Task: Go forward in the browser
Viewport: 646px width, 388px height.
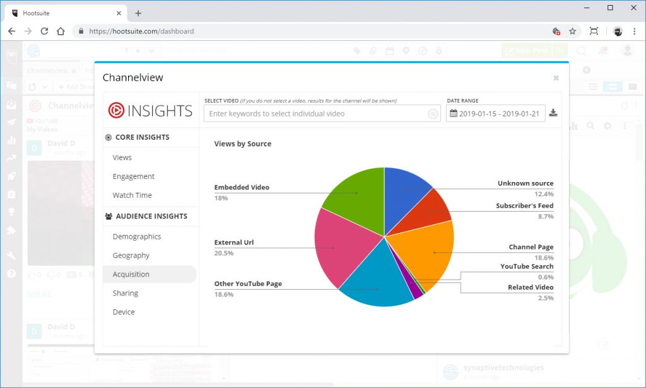Action: coord(28,31)
